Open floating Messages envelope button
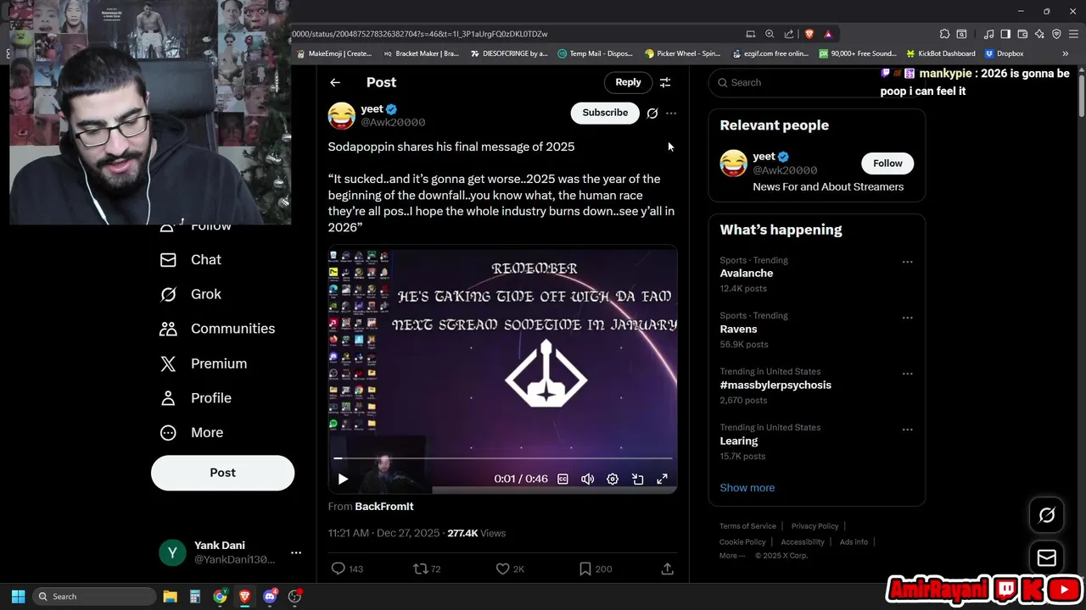Viewport: 1086px width, 610px height. (1047, 558)
